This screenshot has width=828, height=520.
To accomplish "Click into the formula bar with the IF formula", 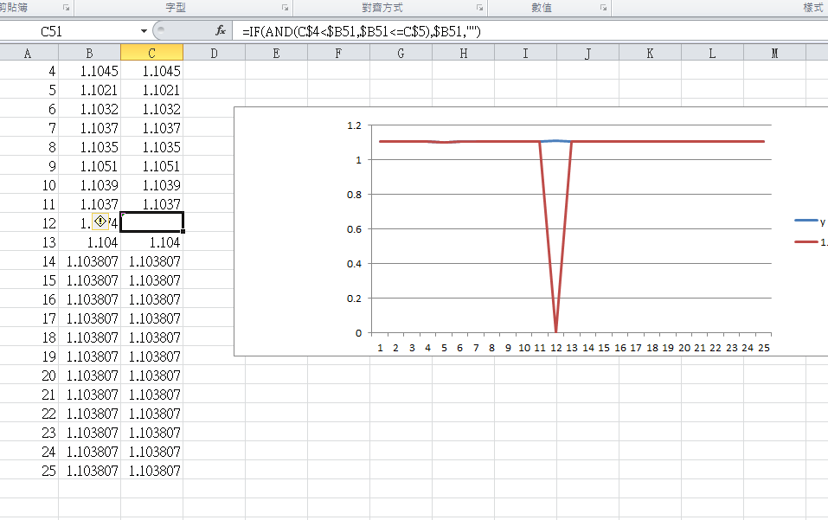I will point(530,31).
